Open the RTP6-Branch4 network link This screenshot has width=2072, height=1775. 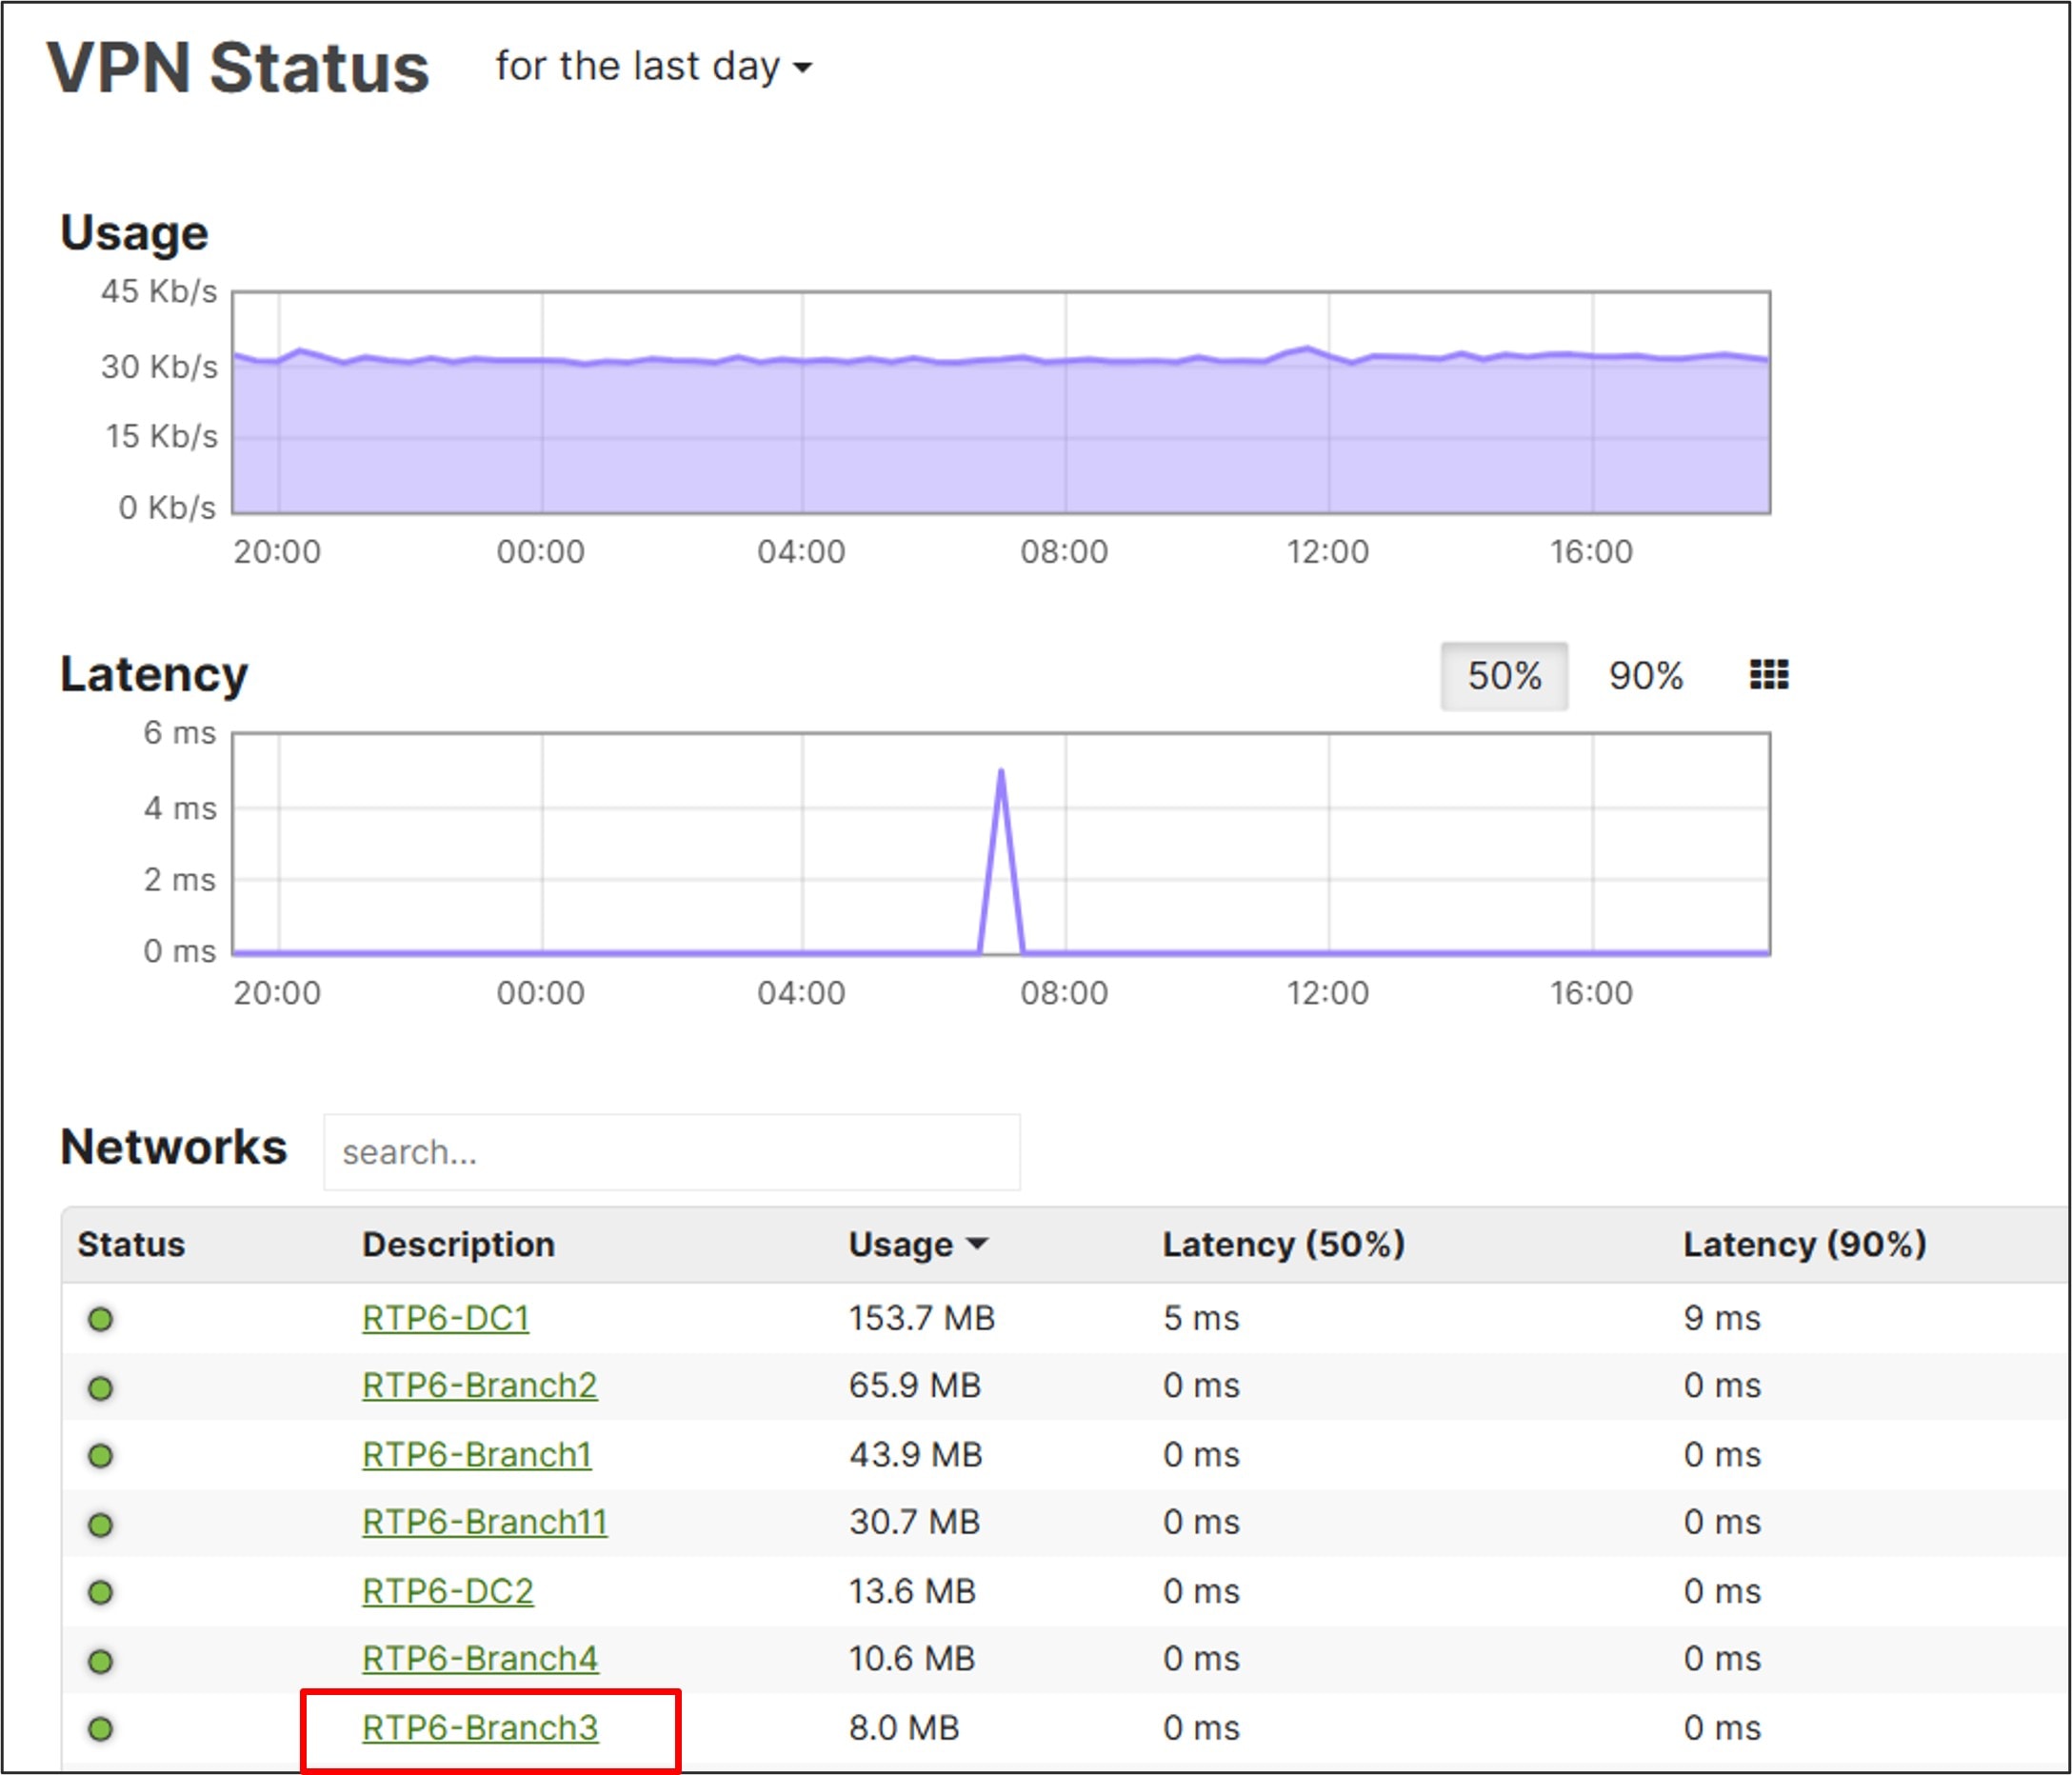tap(480, 1658)
